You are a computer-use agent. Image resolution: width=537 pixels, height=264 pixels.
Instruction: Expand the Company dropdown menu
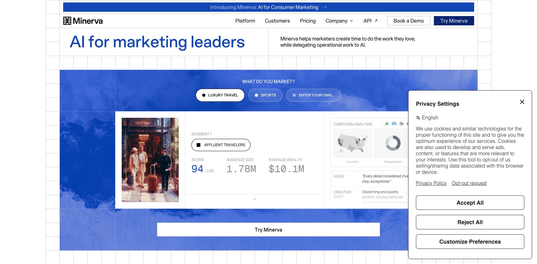click(339, 21)
